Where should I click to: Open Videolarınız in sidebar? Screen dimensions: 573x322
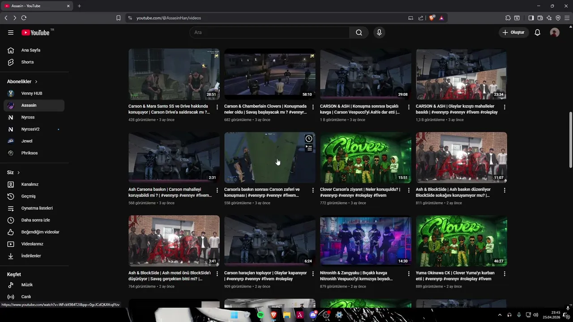[x=34, y=244]
